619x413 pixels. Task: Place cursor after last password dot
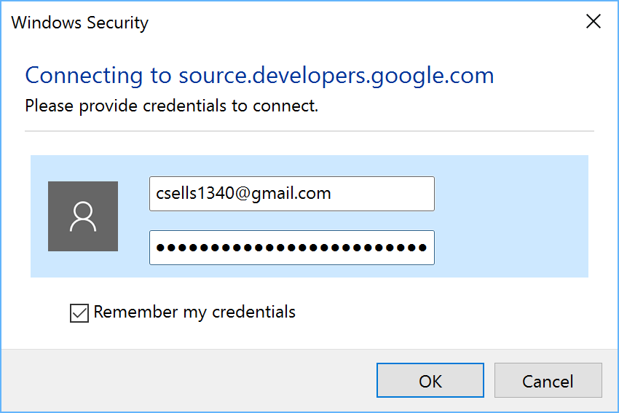(429, 248)
